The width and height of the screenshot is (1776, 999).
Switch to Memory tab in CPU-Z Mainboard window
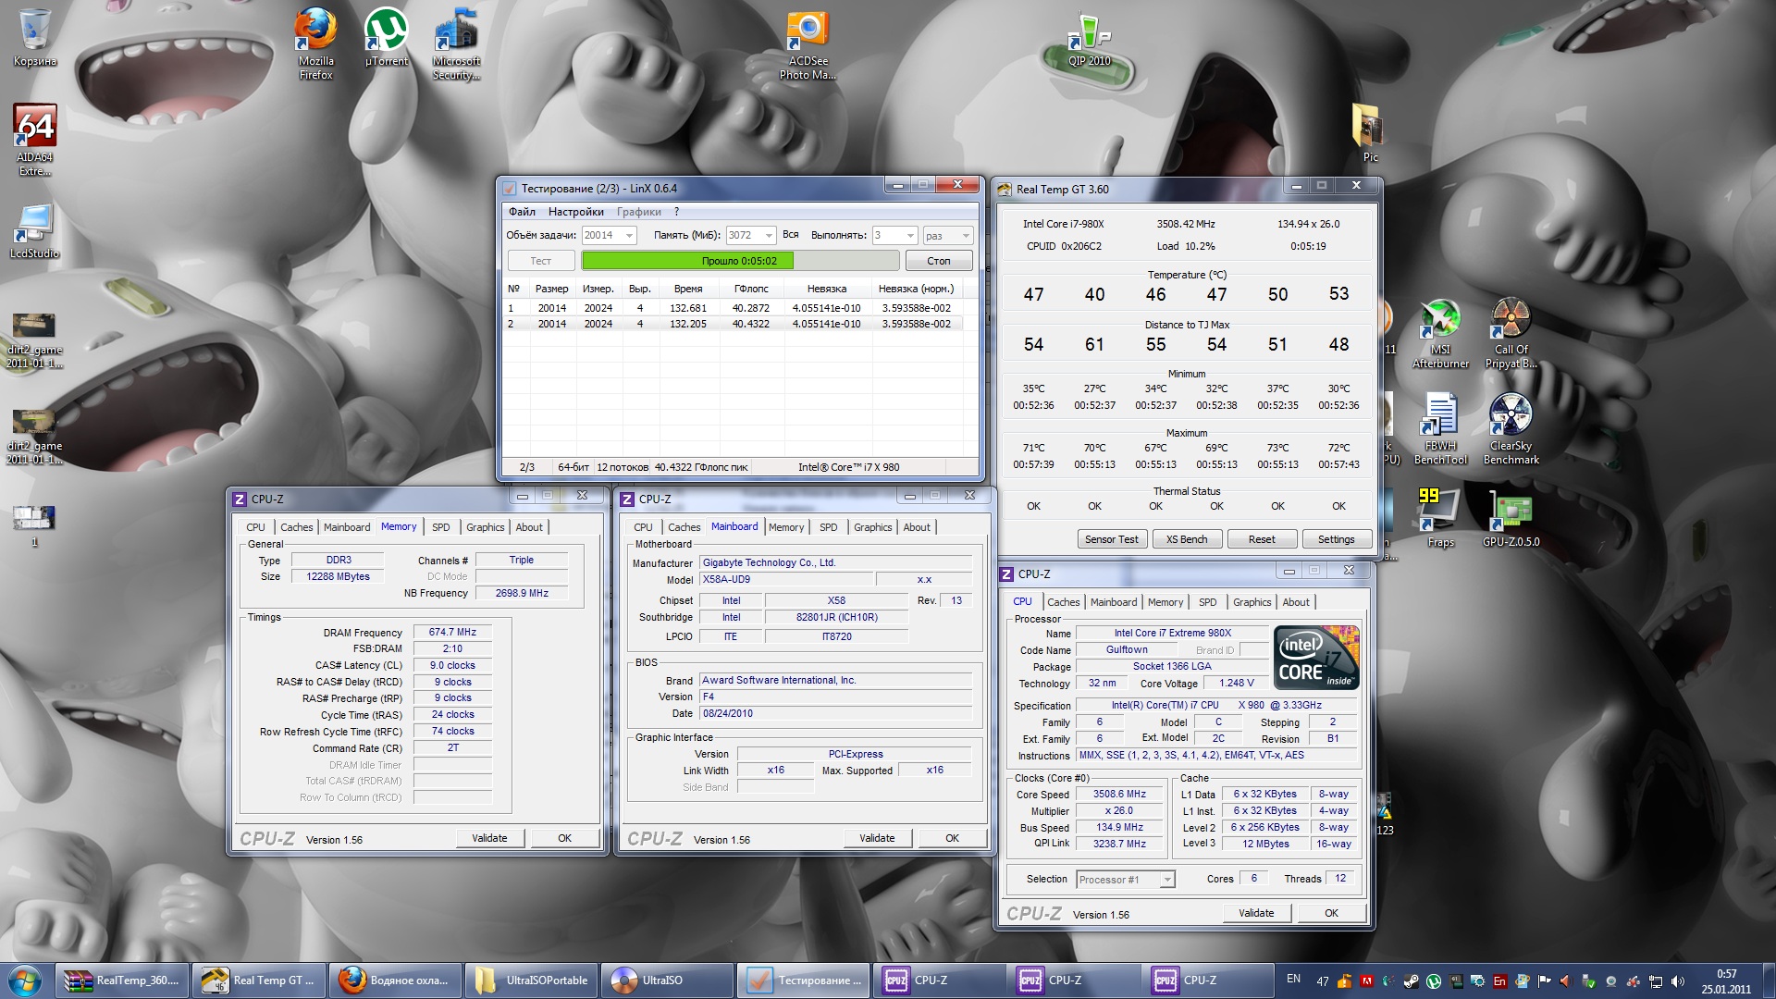786,527
